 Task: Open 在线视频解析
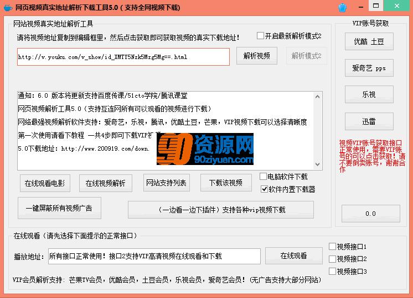click(x=106, y=183)
